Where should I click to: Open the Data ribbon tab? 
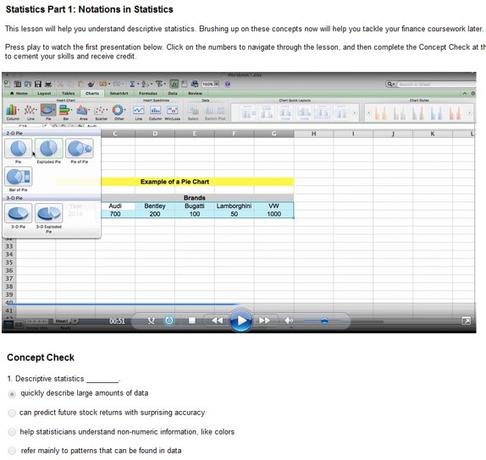(x=173, y=93)
